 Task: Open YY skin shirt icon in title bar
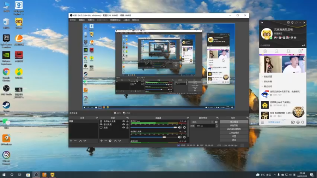tap(292, 23)
